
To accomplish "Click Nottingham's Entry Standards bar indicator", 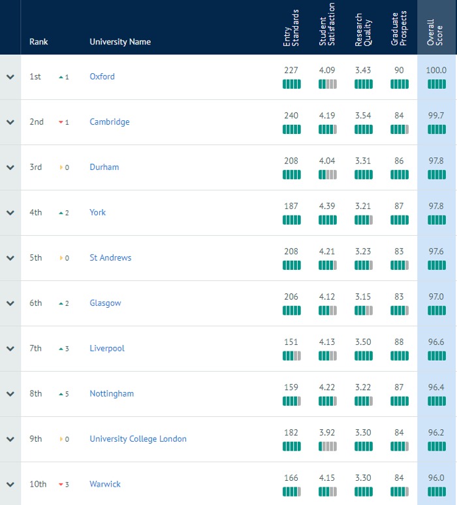I will [x=292, y=401].
